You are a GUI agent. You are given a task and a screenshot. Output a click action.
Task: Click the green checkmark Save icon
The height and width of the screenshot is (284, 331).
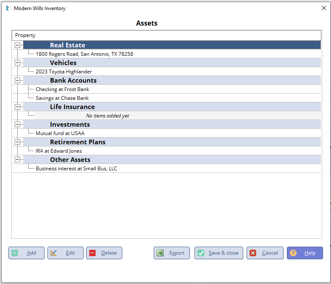point(201,253)
